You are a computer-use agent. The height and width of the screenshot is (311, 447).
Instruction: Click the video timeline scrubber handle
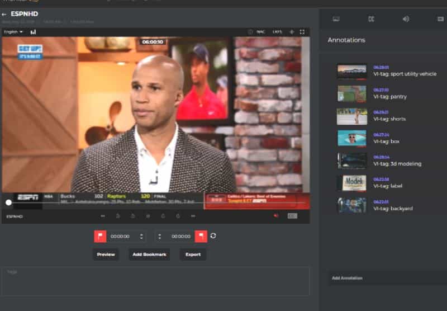[8, 202]
